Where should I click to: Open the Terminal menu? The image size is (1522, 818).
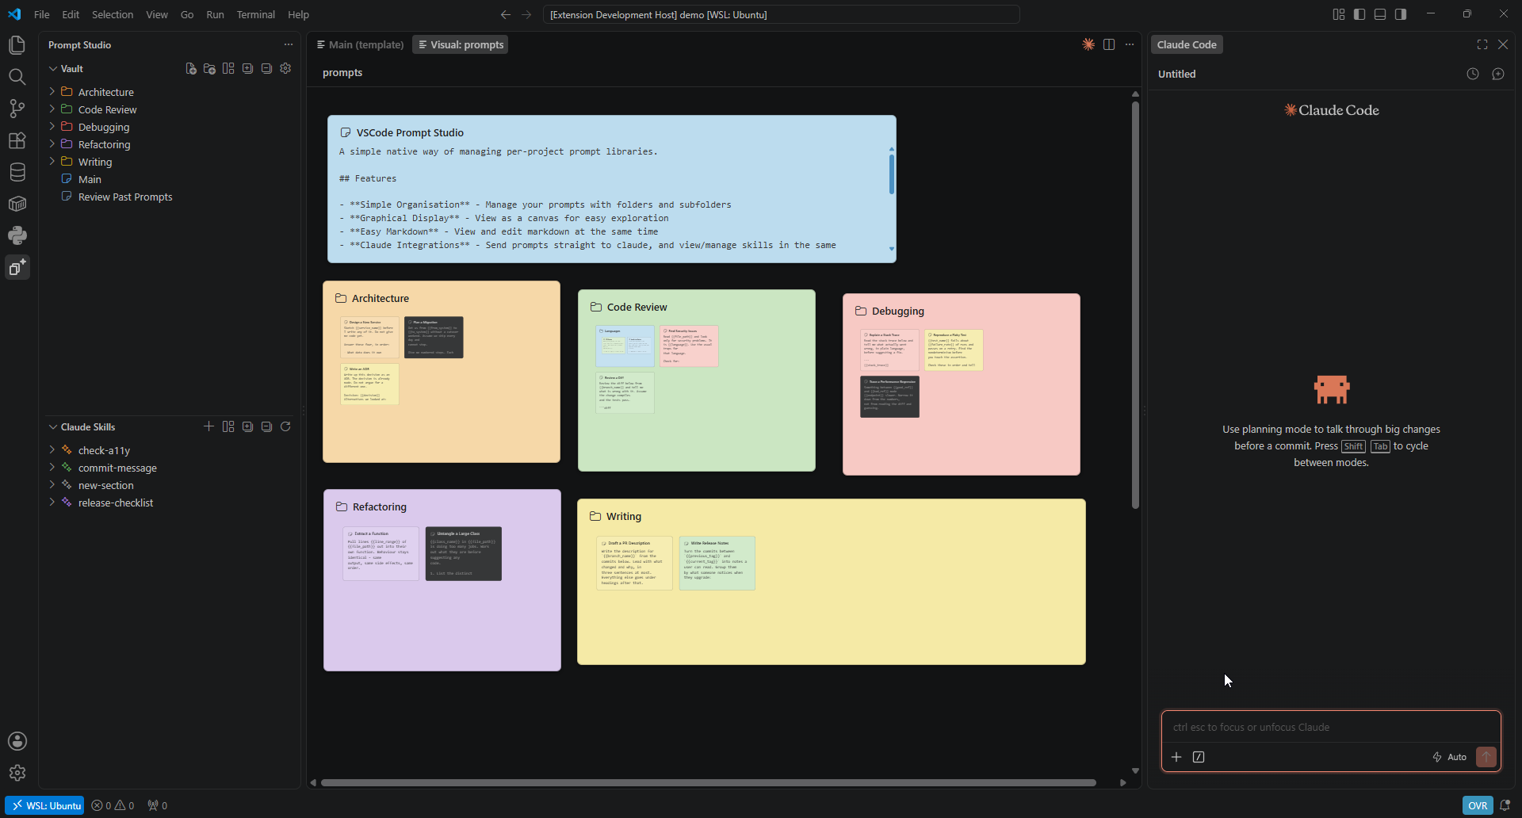pos(255,14)
